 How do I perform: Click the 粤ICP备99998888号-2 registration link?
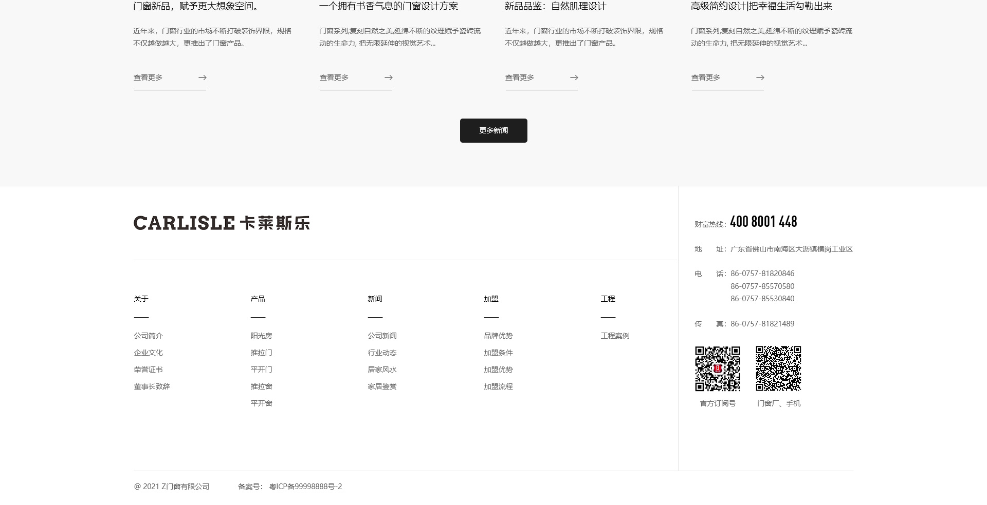(305, 487)
